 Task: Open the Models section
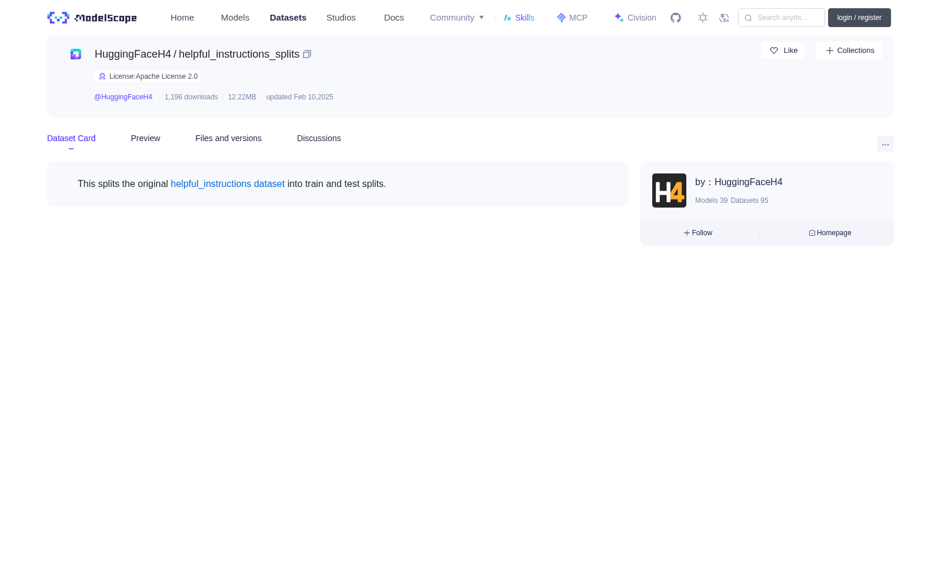click(235, 18)
